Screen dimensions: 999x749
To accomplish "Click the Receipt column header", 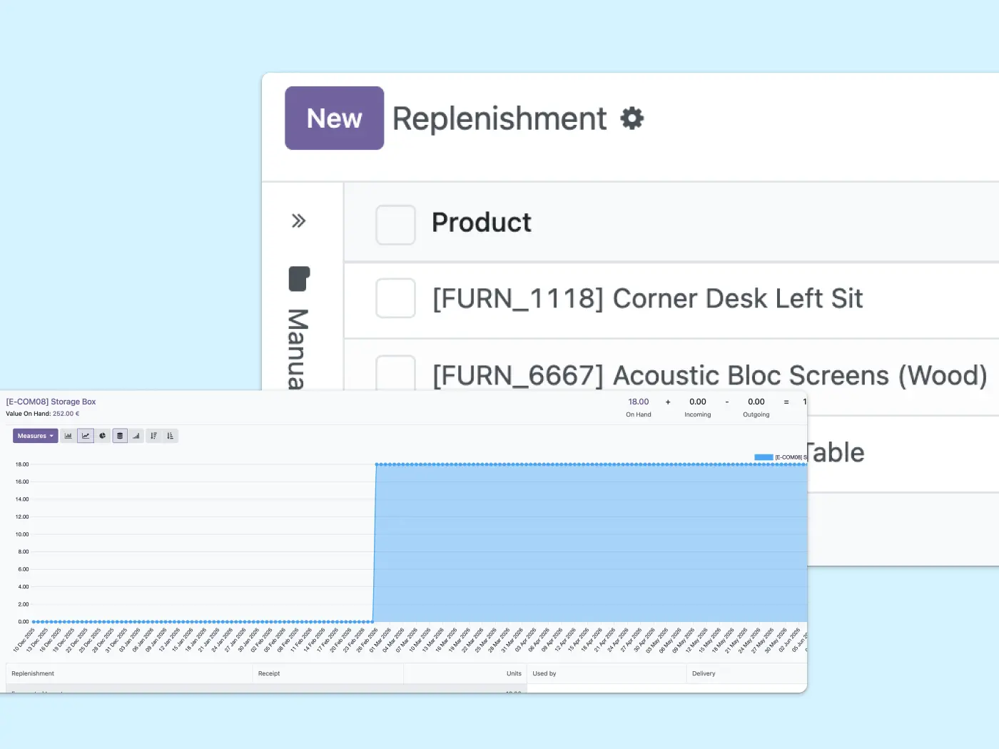I will 269,673.
